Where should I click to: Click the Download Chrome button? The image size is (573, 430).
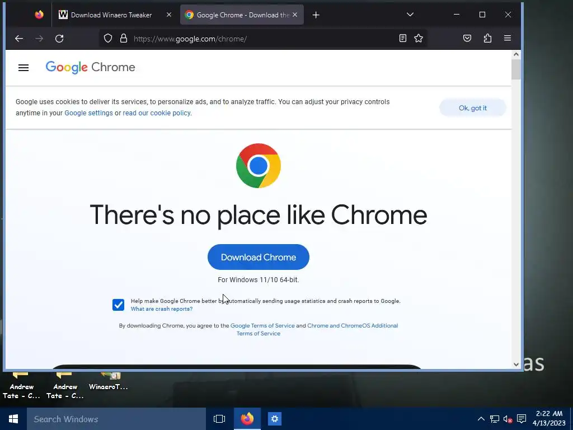(x=259, y=257)
